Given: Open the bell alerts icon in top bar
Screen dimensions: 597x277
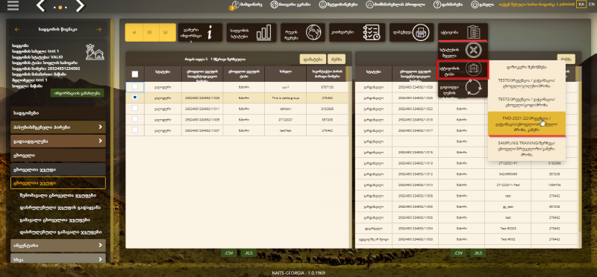Looking at the screenshot, I should point(322,4).
